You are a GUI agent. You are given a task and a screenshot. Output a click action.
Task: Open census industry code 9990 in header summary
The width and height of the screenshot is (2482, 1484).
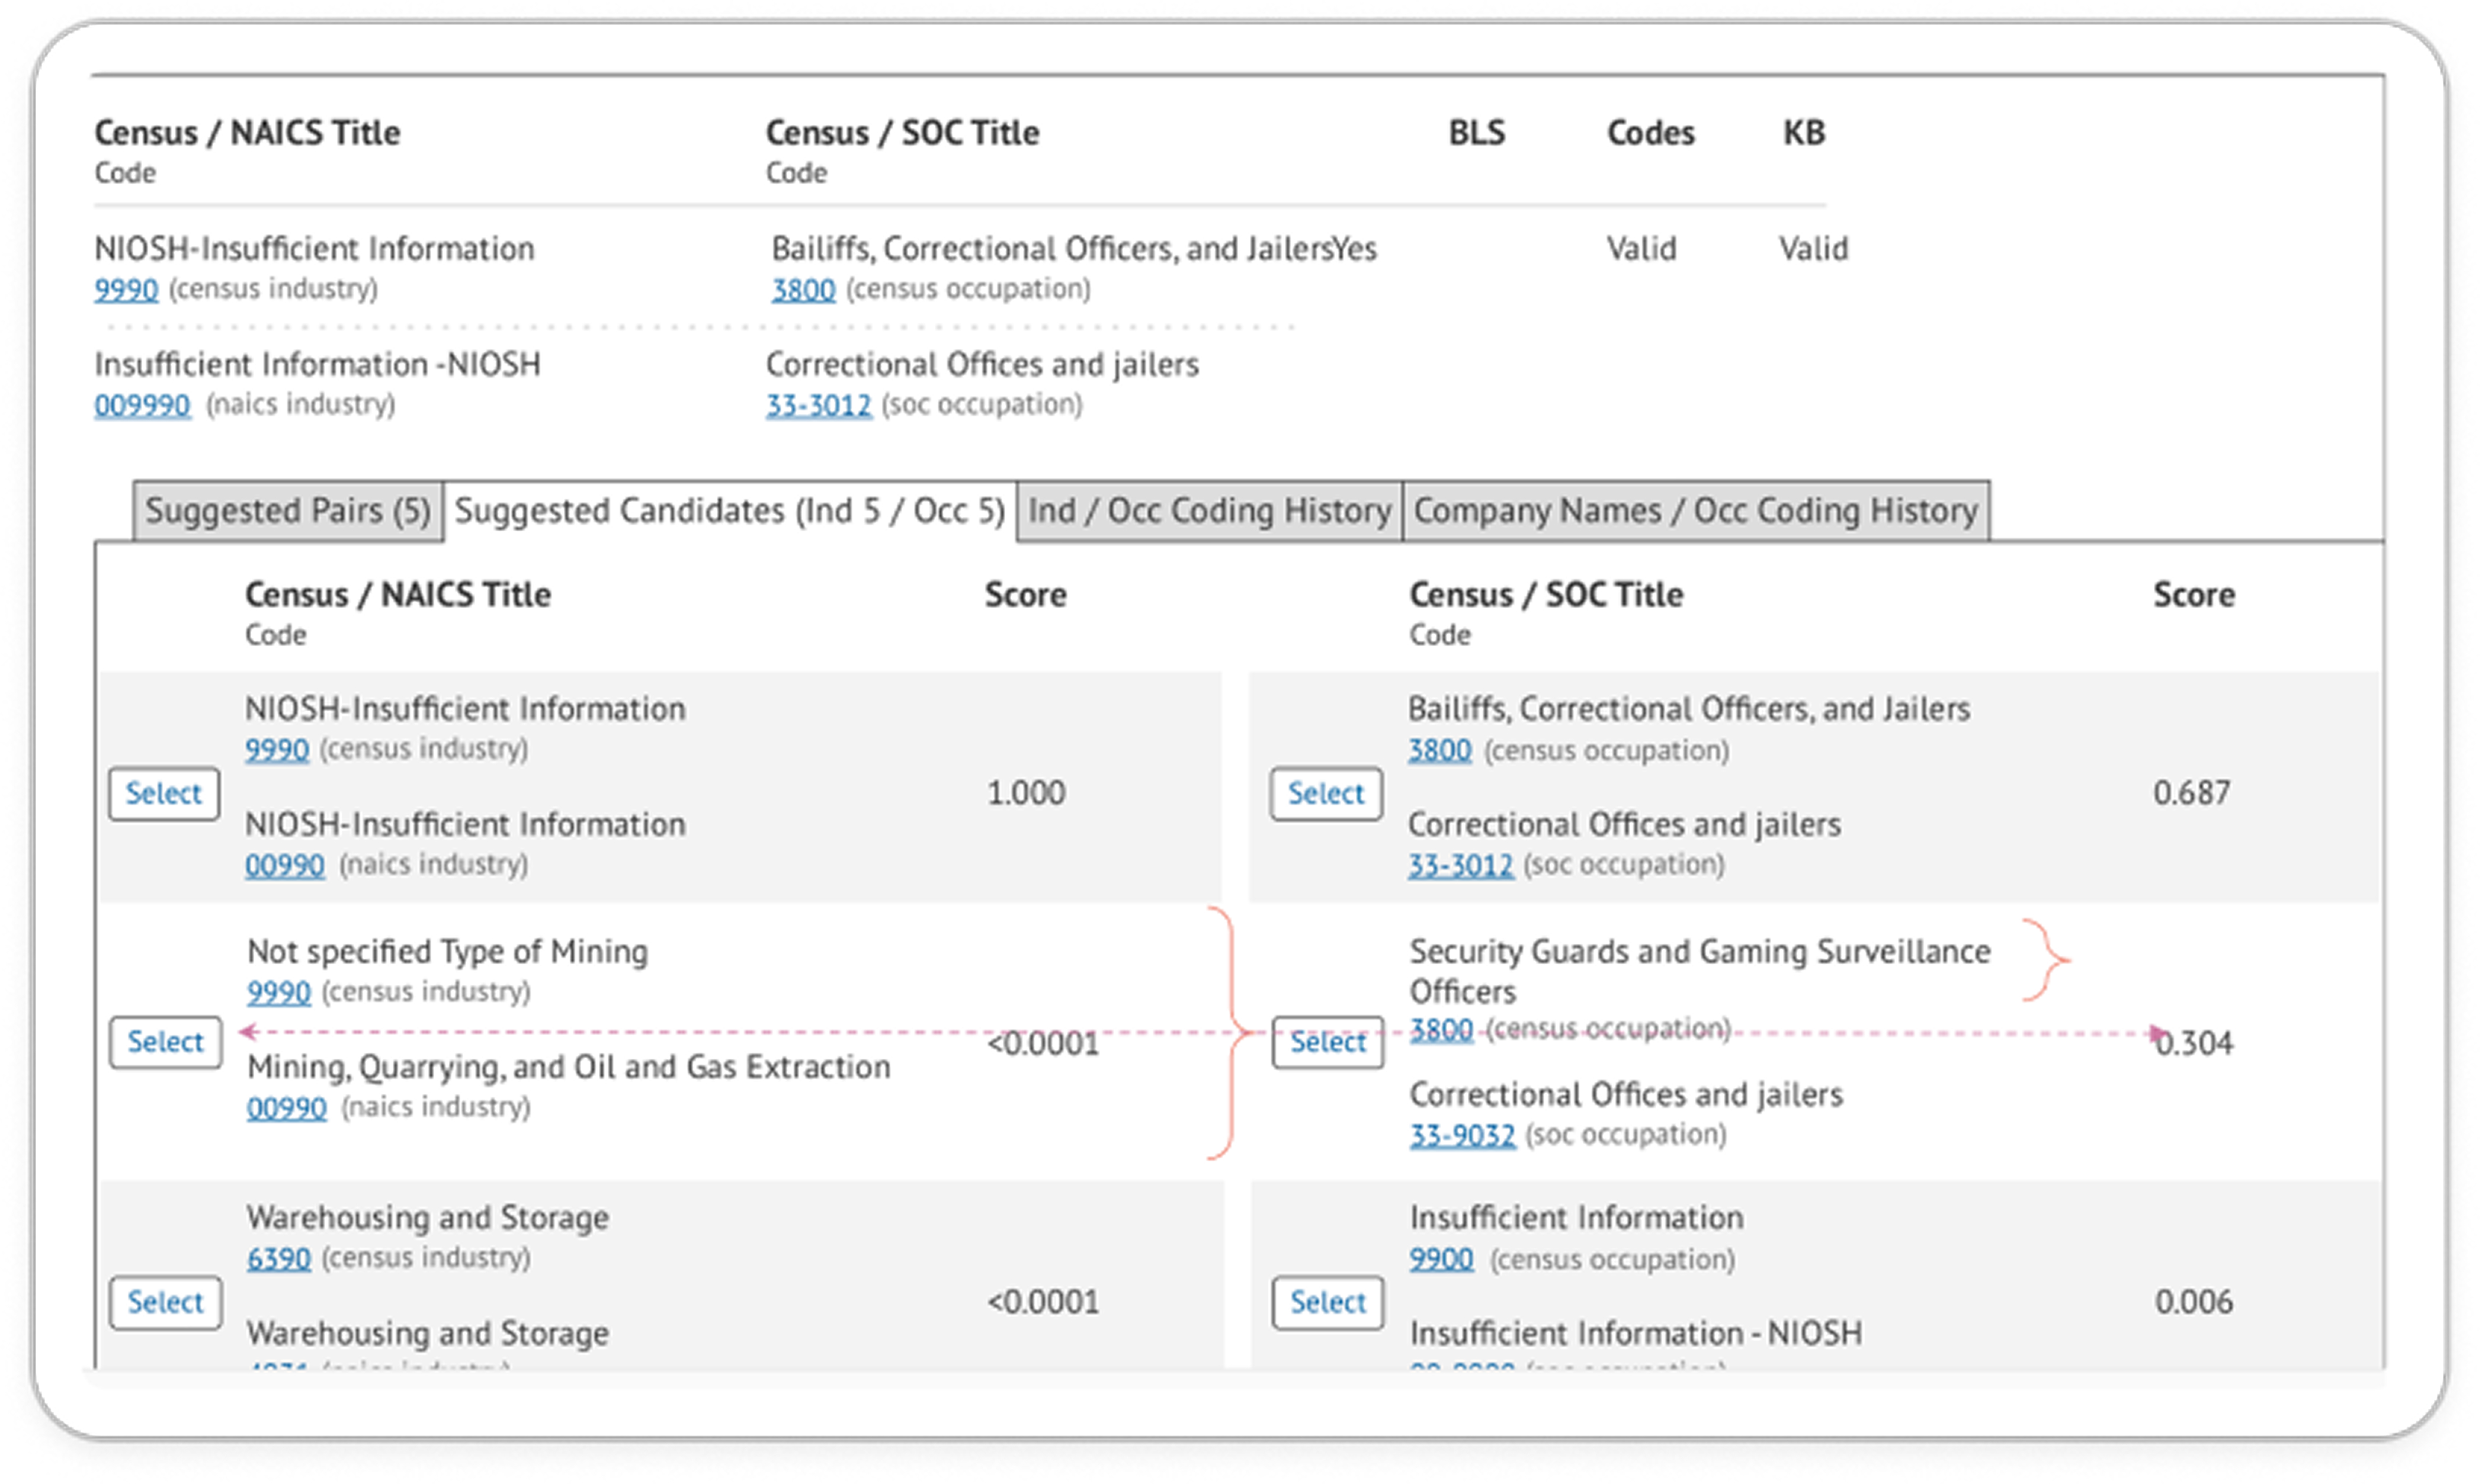point(126,290)
